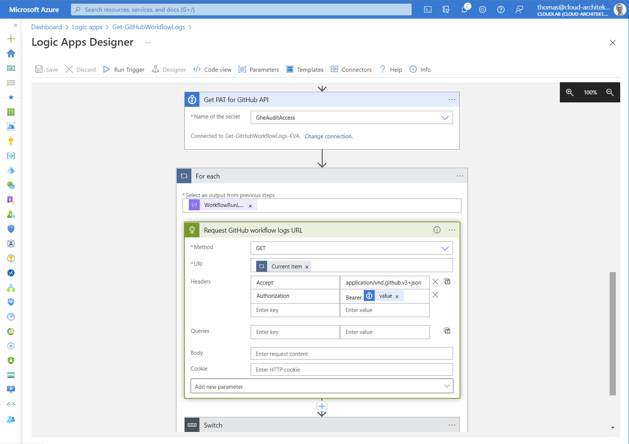This screenshot has height=444, width=629.
Task: Open the feedback icon
Action: (x=519, y=10)
